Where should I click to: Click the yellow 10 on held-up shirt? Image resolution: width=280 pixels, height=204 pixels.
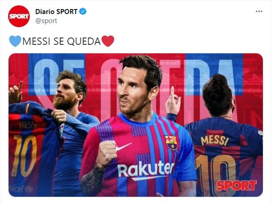(x=24, y=156)
